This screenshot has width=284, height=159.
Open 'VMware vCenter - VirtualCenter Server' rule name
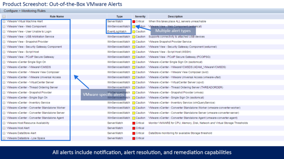coord(31,82)
